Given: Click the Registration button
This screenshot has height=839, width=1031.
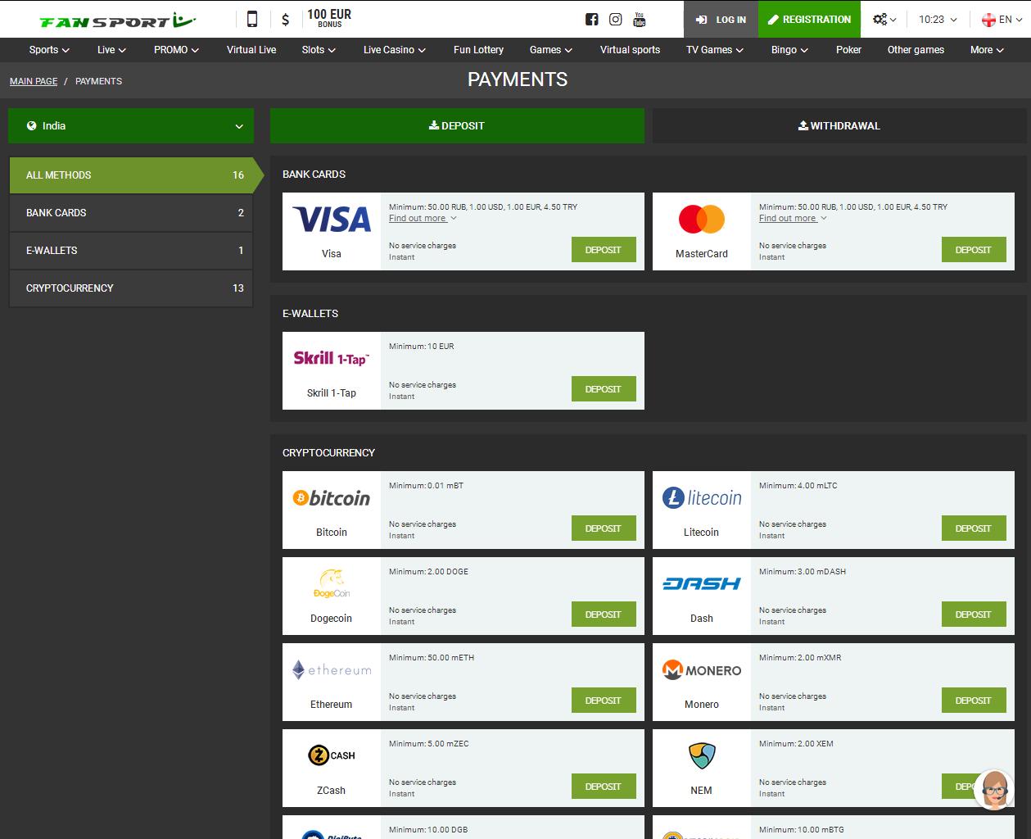Looking at the screenshot, I should pyautogui.click(x=809, y=19).
